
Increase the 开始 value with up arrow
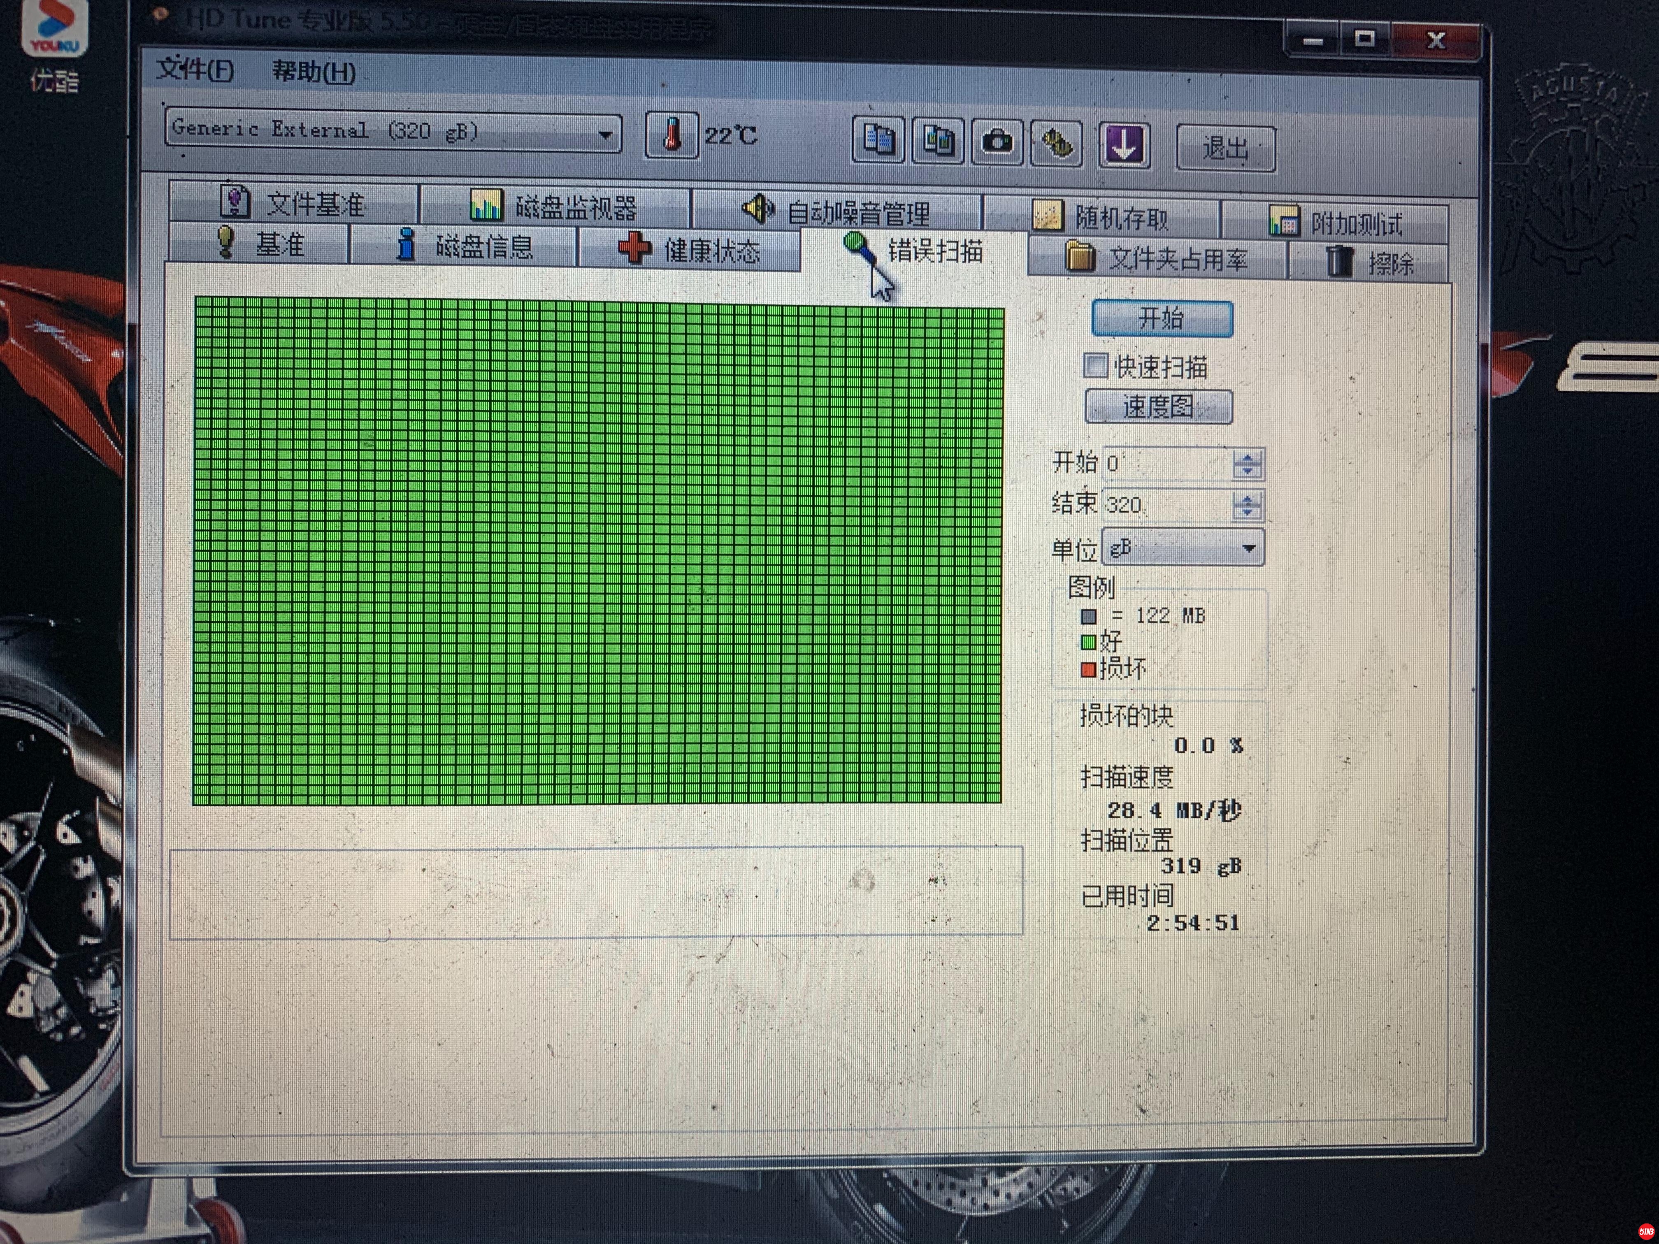tap(1247, 458)
